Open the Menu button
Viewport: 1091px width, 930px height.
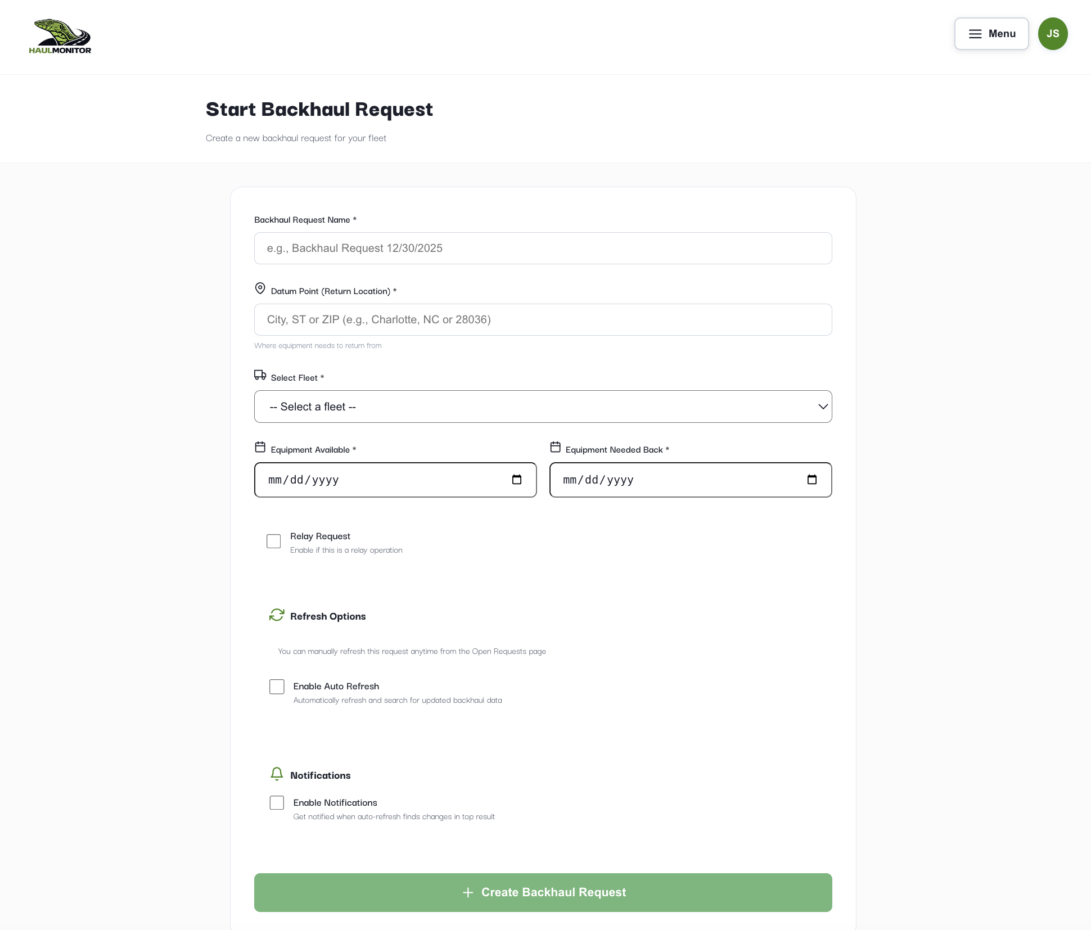coord(991,34)
